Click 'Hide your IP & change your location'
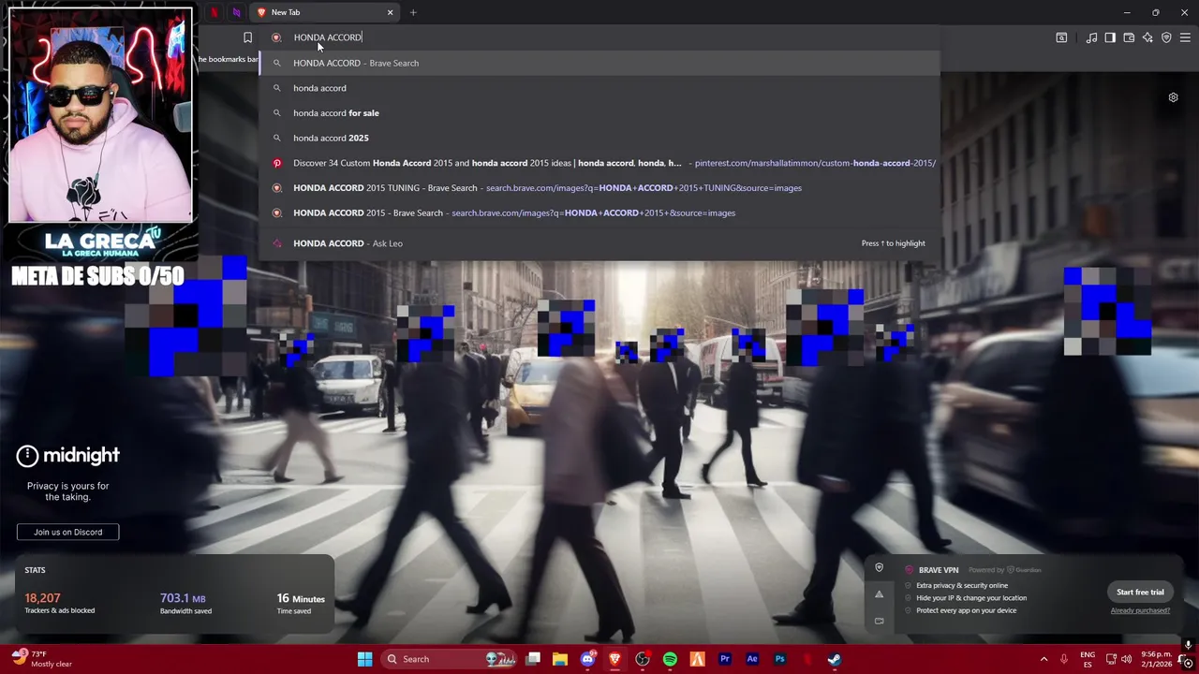Image resolution: width=1199 pixels, height=674 pixels. click(971, 598)
